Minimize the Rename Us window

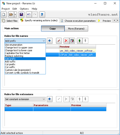coord(95,3)
